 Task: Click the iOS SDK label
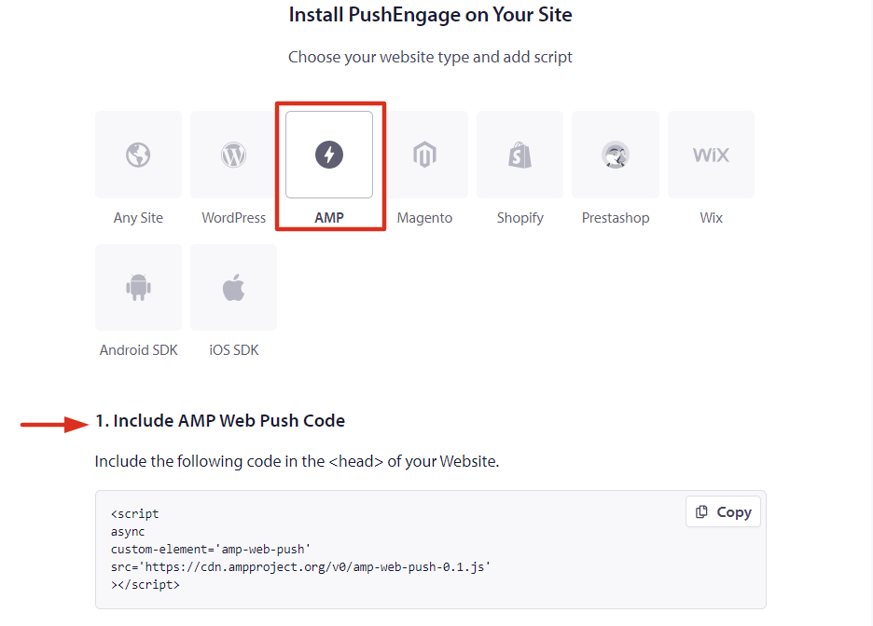[234, 350]
